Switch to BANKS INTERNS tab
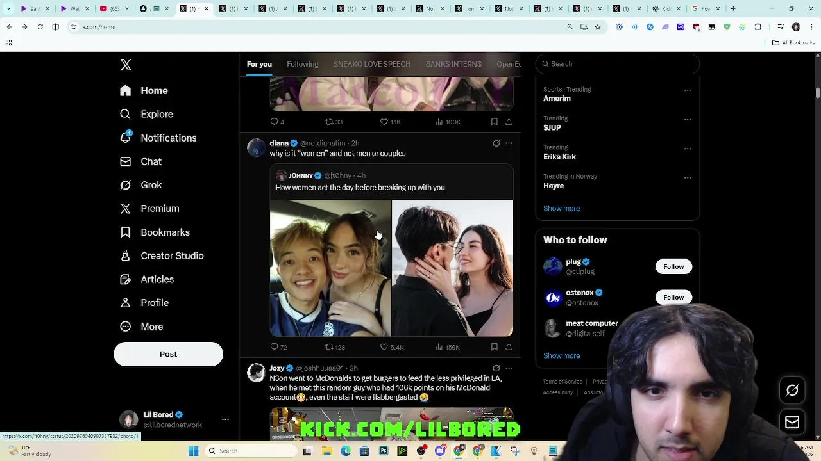This screenshot has height=461, width=821. point(453,64)
